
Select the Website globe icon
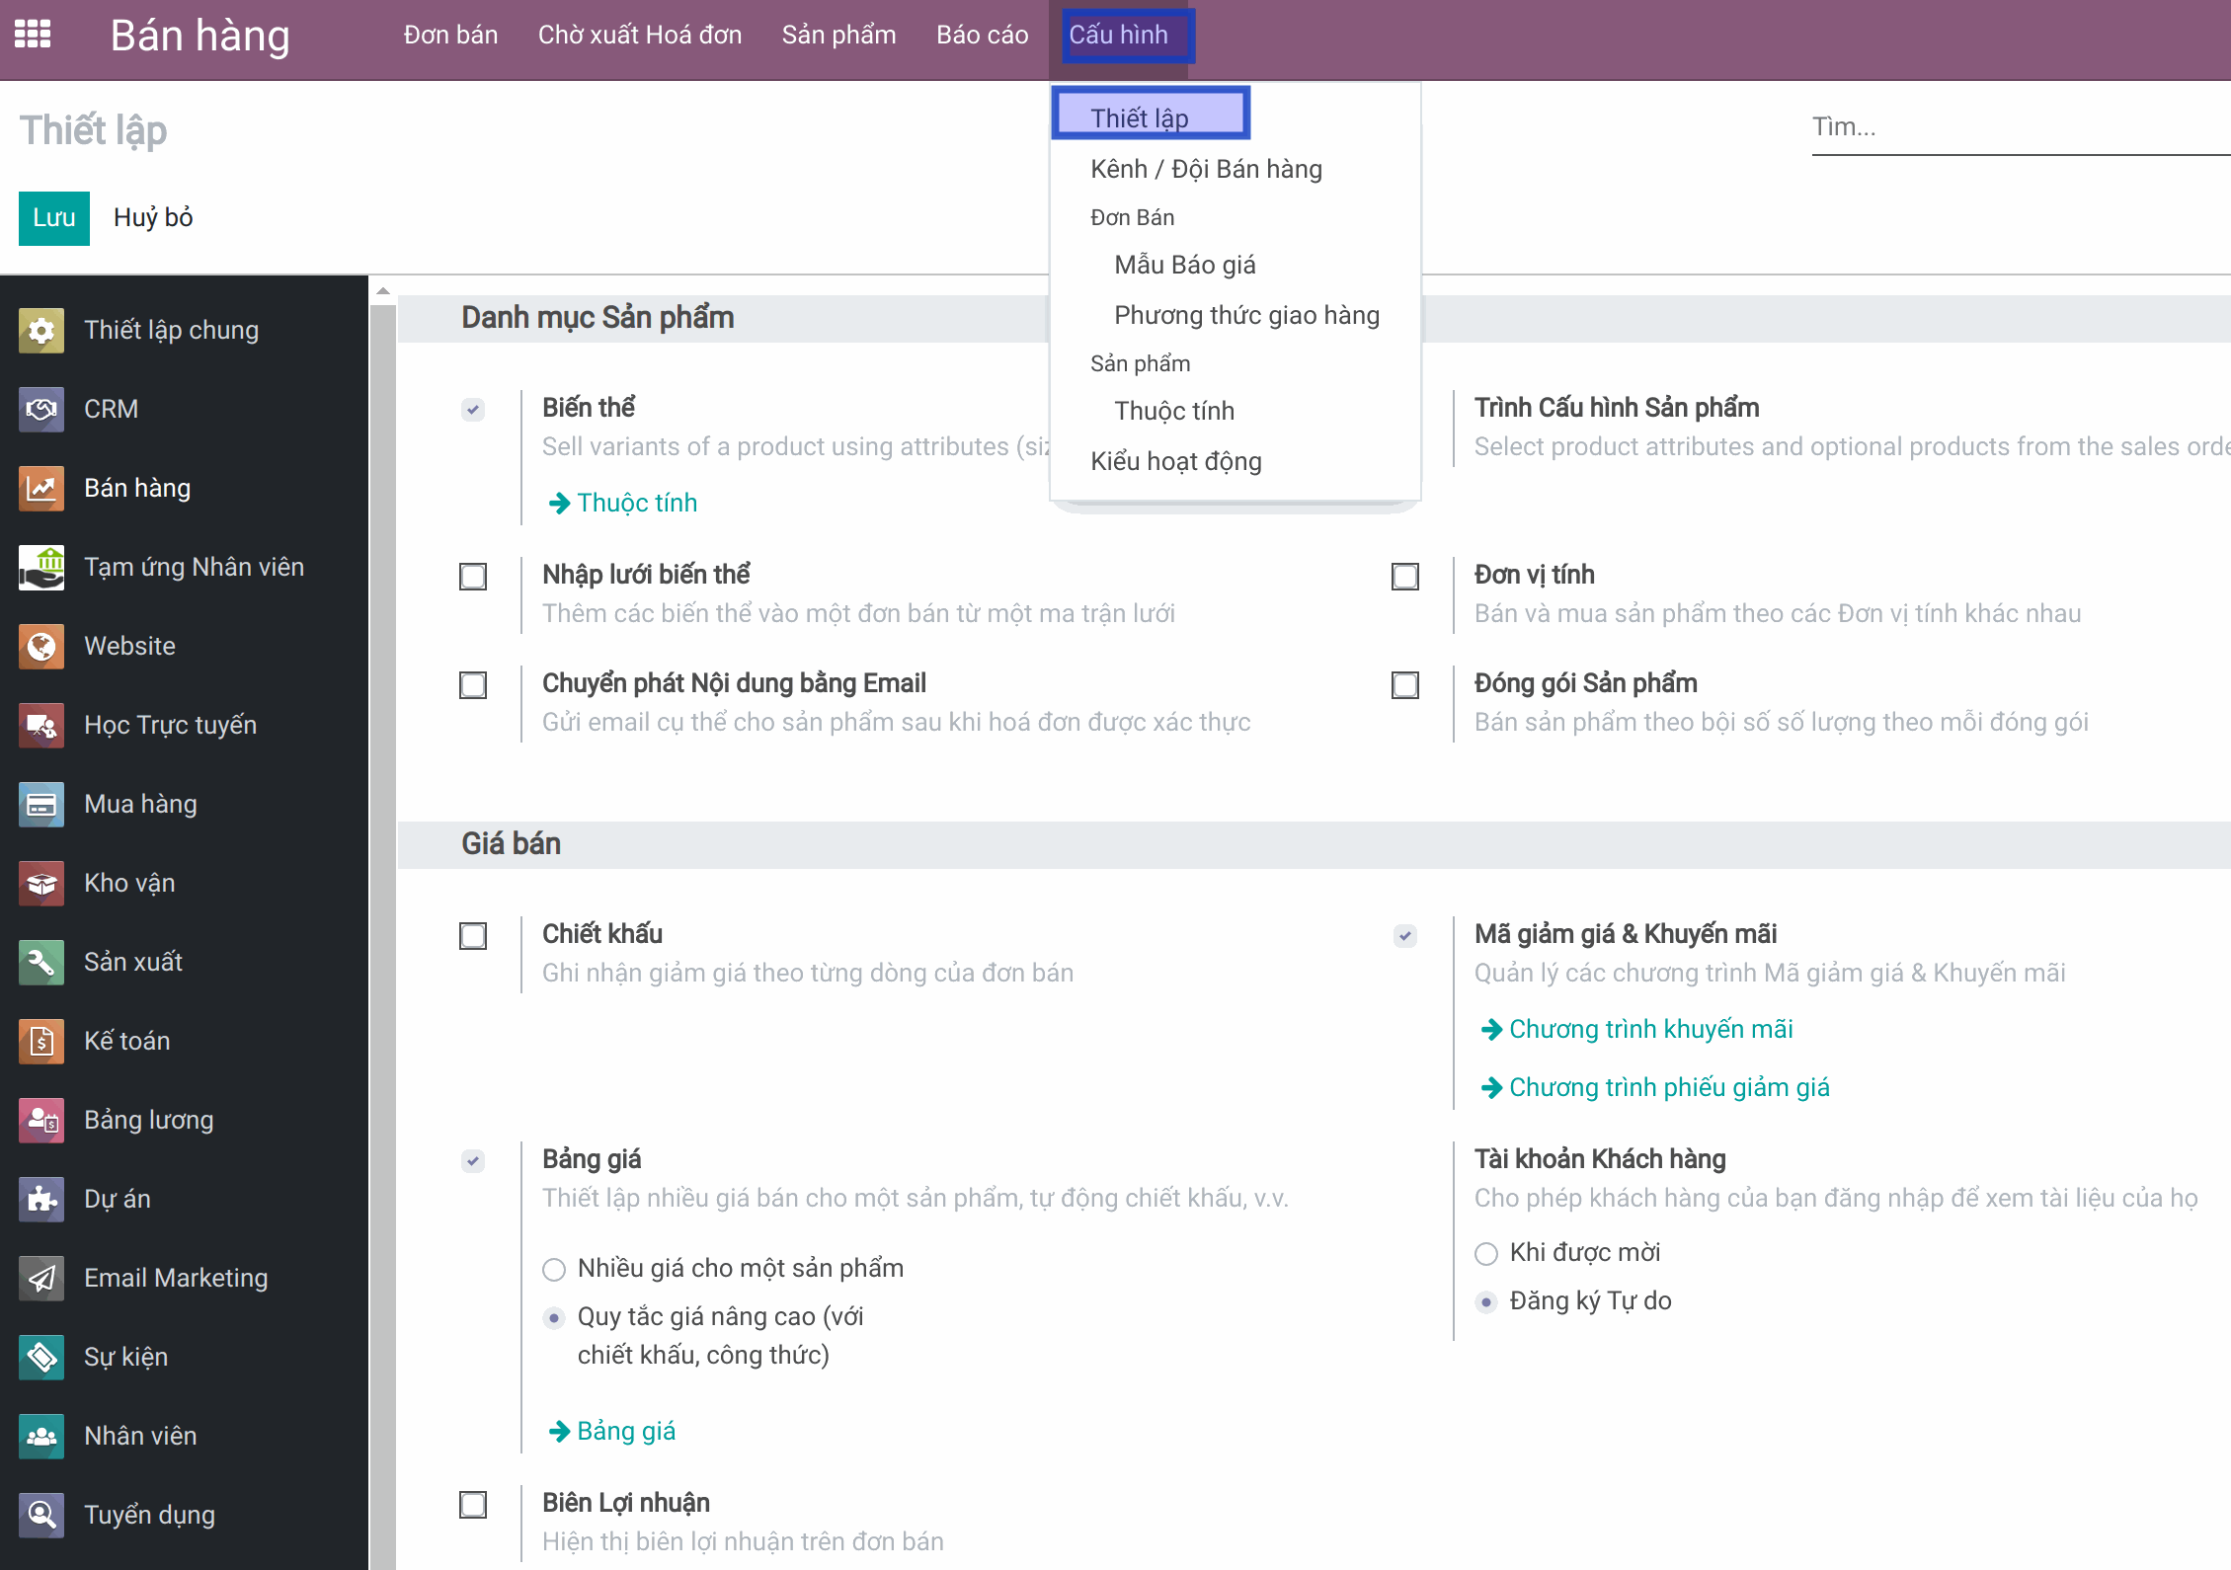tap(41, 646)
